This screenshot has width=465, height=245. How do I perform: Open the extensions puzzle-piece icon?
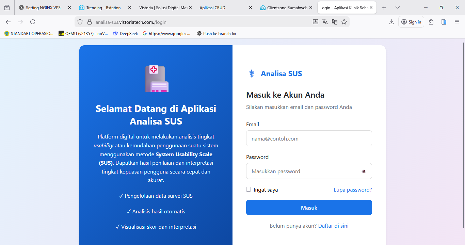tap(431, 21)
